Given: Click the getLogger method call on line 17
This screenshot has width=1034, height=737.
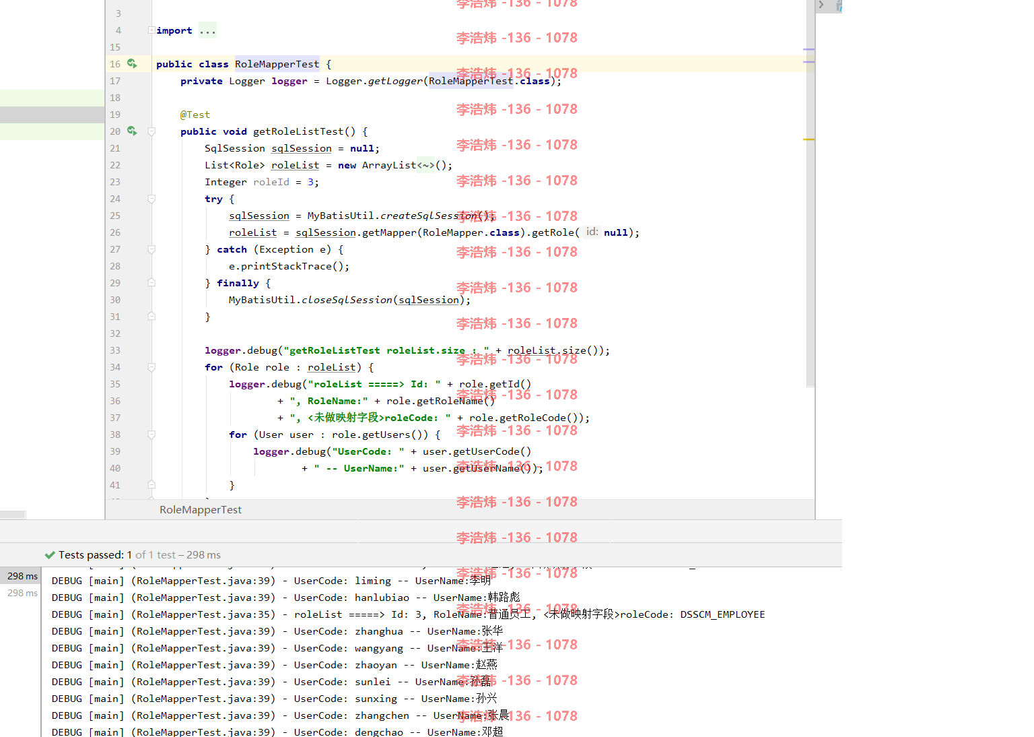Looking at the screenshot, I should coord(396,81).
